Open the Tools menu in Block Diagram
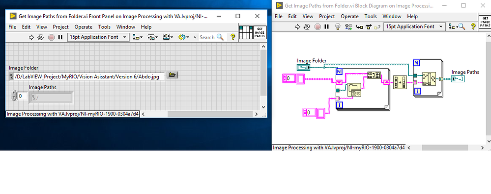 coord(371,17)
